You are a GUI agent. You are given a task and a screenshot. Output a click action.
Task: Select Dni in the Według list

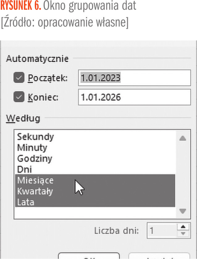(25, 170)
